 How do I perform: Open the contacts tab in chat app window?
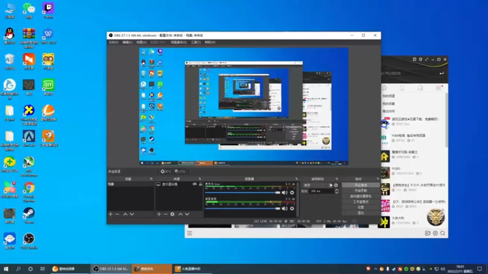tap(402, 88)
